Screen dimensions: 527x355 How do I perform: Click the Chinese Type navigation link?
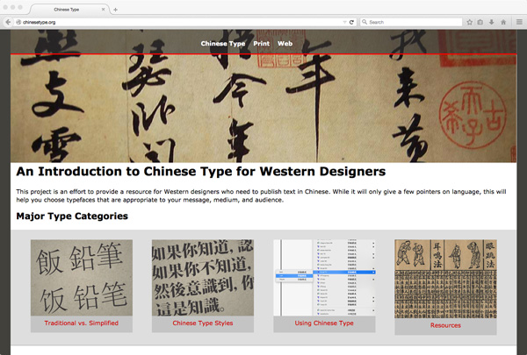[223, 43]
